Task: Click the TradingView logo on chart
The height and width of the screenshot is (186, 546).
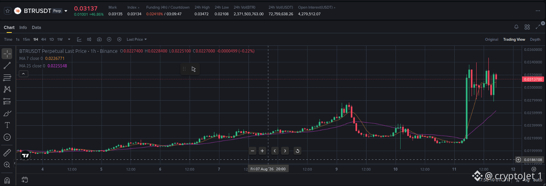Action: coord(25,155)
